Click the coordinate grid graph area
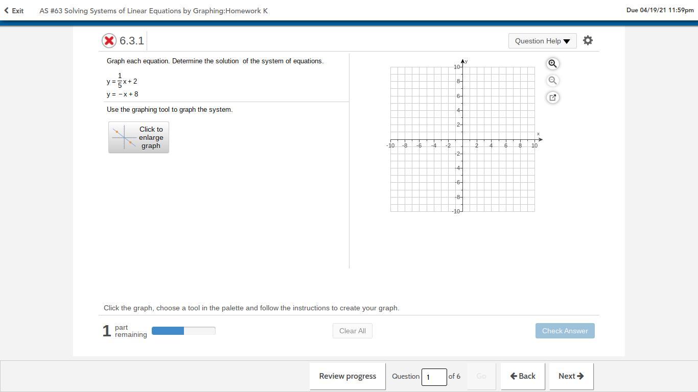The width and height of the screenshot is (698, 392). pyautogui.click(x=462, y=139)
